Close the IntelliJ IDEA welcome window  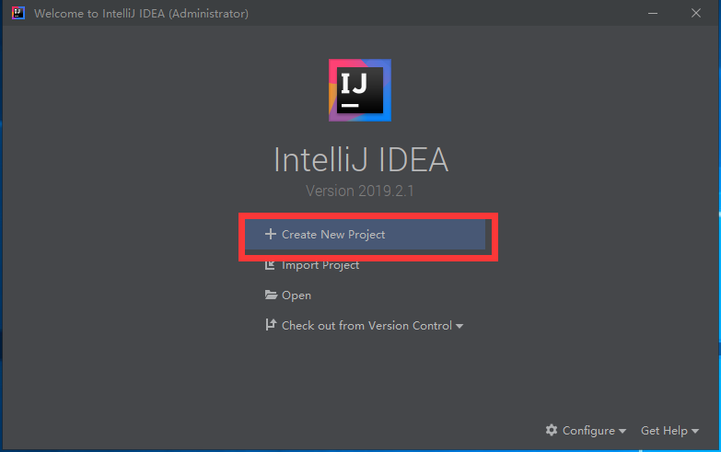[696, 13]
